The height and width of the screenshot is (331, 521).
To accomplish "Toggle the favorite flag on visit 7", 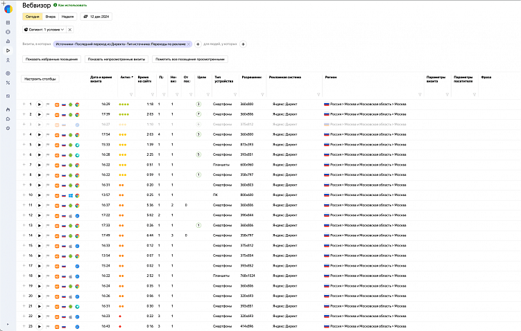I will pyautogui.click(x=48, y=165).
